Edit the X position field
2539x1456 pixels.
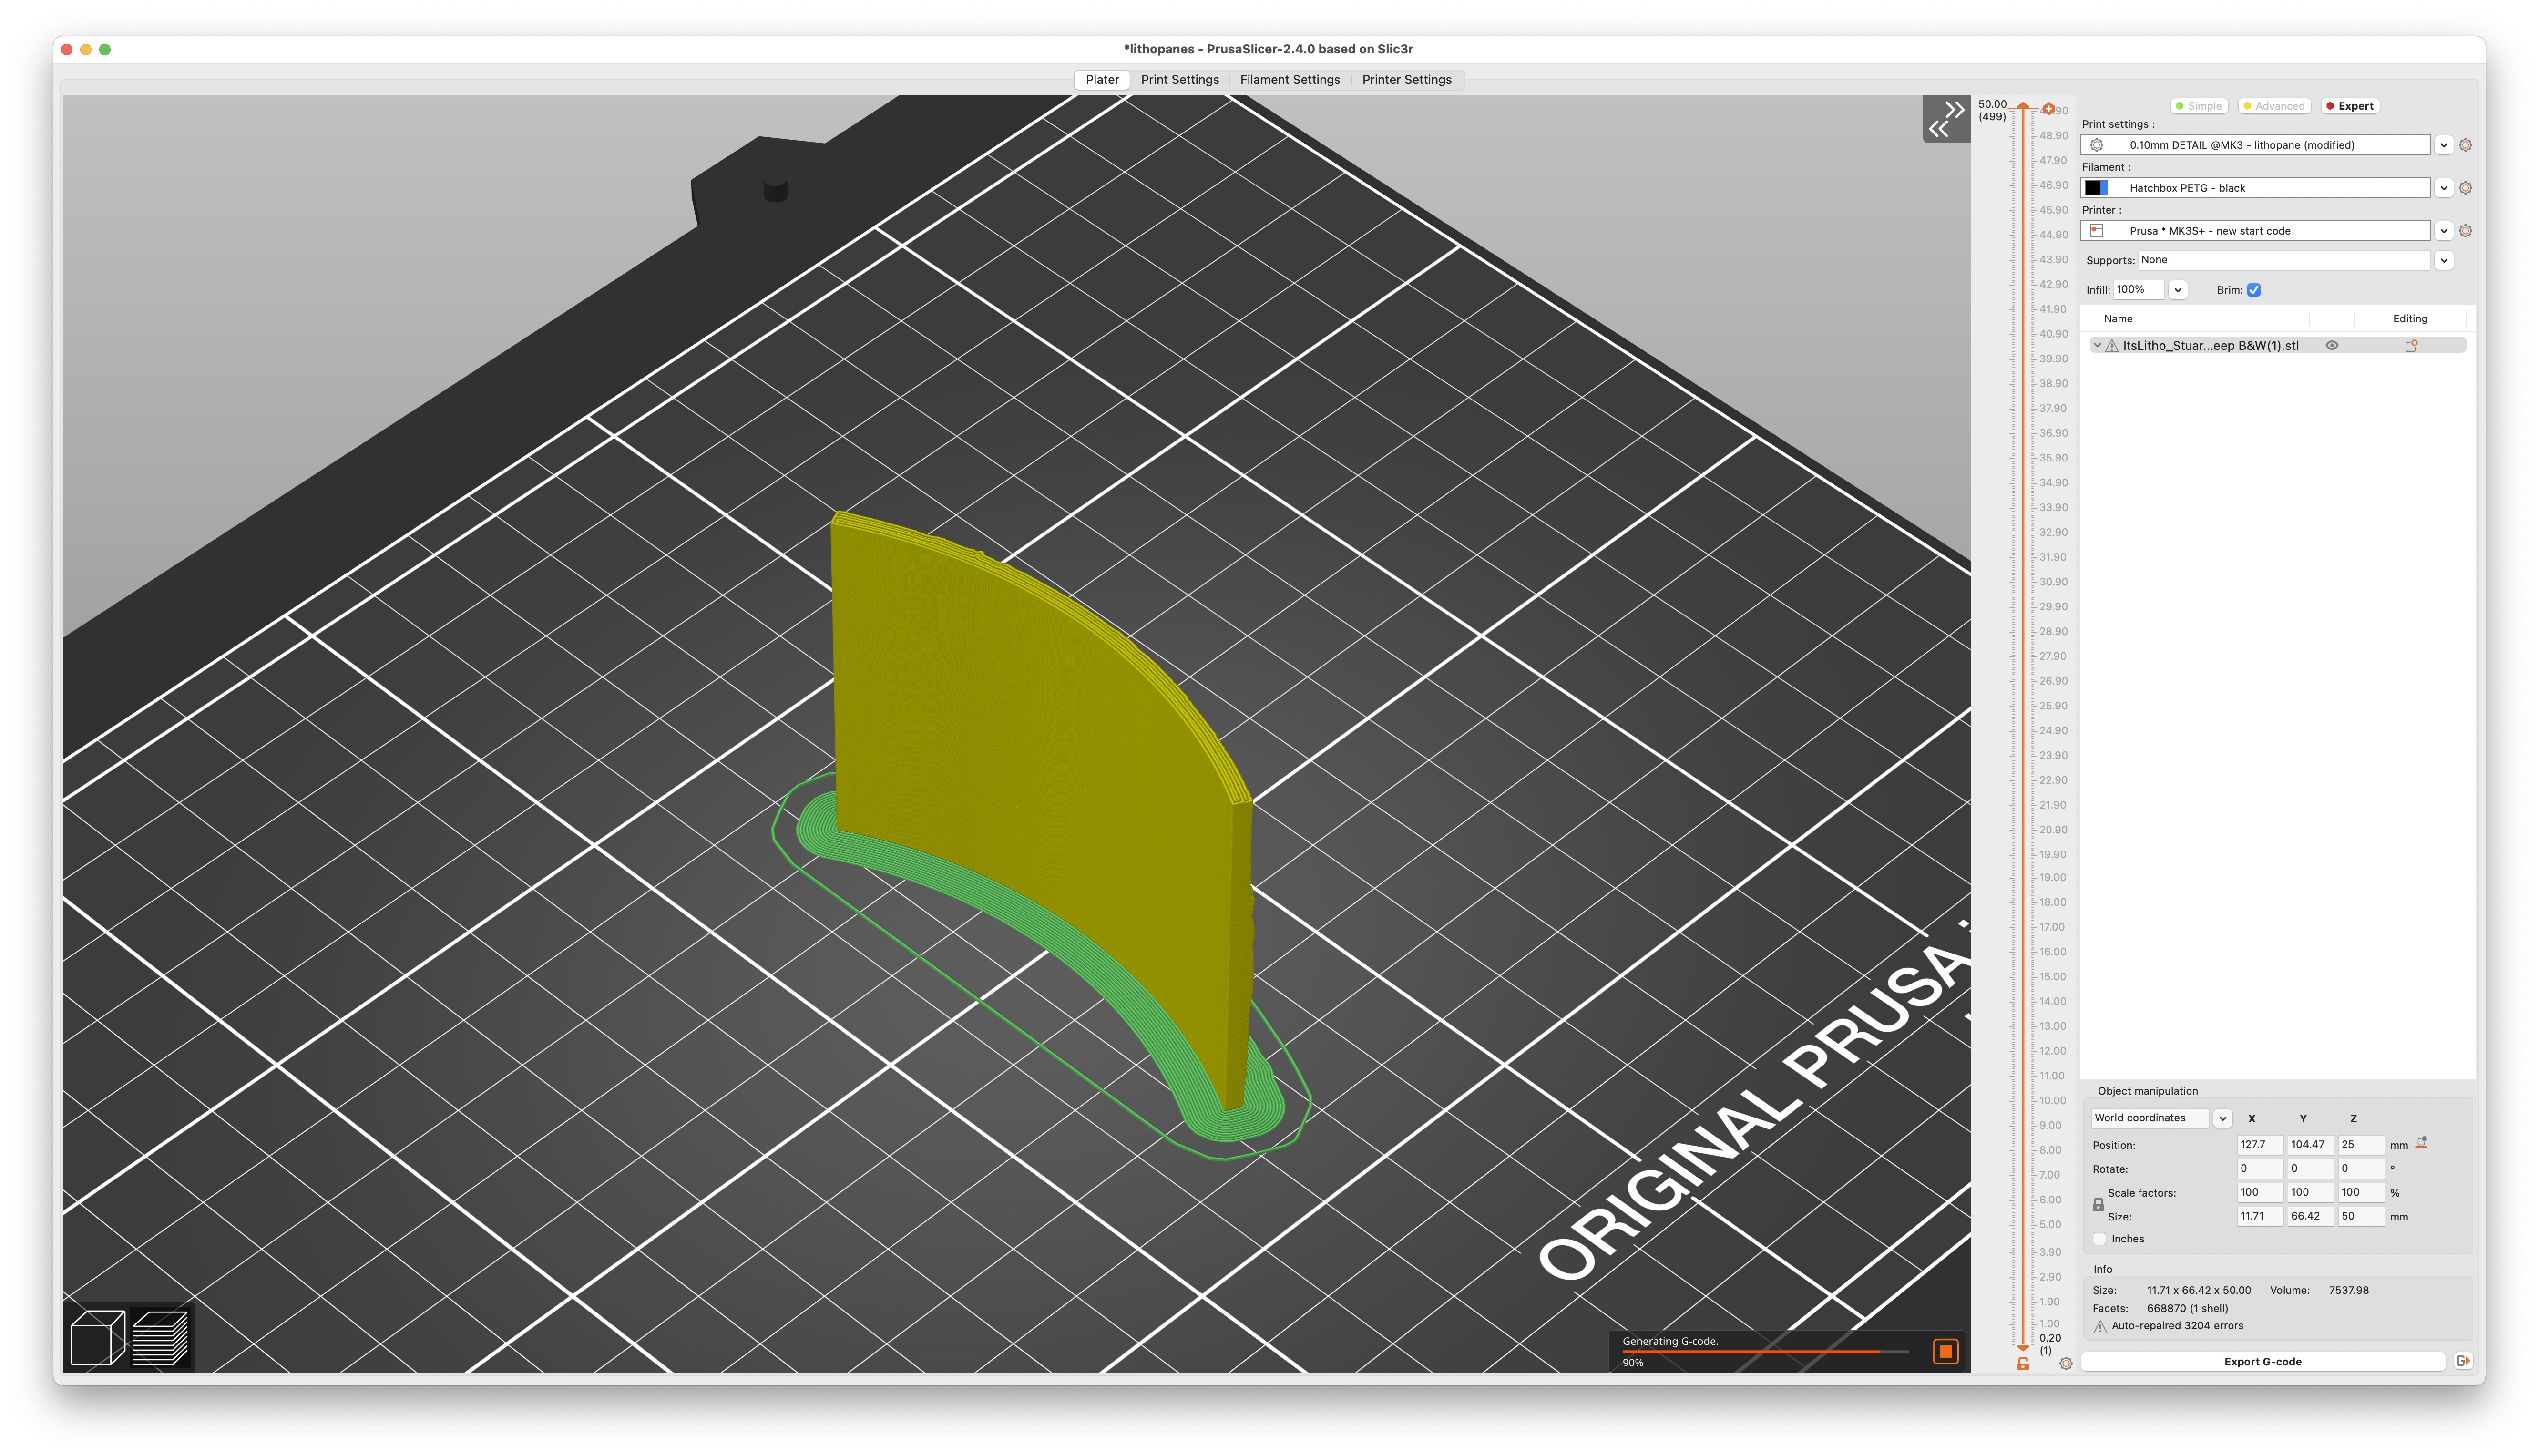pyautogui.click(x=2259, y=1144)
